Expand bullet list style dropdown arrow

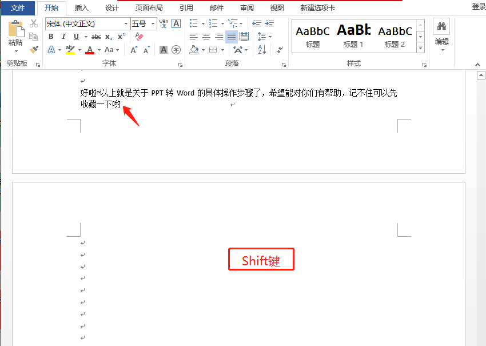coord(203,23)
